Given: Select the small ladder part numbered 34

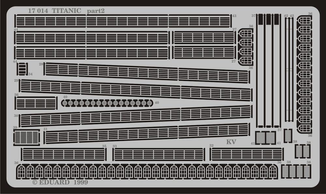Looking at the screenshot, I should click(x=22, y=69).
